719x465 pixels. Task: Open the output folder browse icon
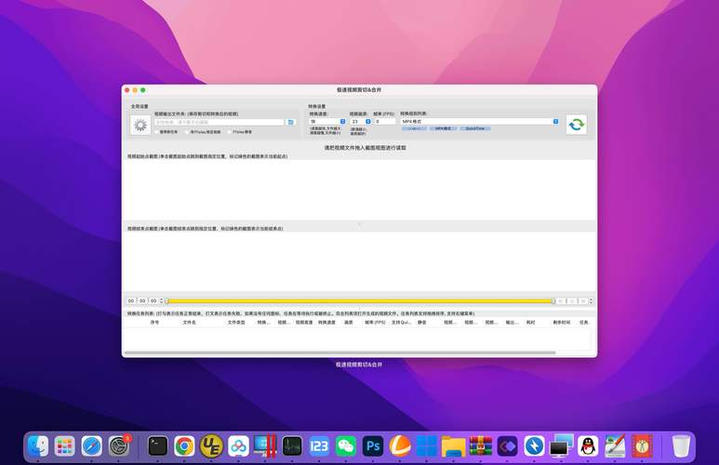(290, 122)
